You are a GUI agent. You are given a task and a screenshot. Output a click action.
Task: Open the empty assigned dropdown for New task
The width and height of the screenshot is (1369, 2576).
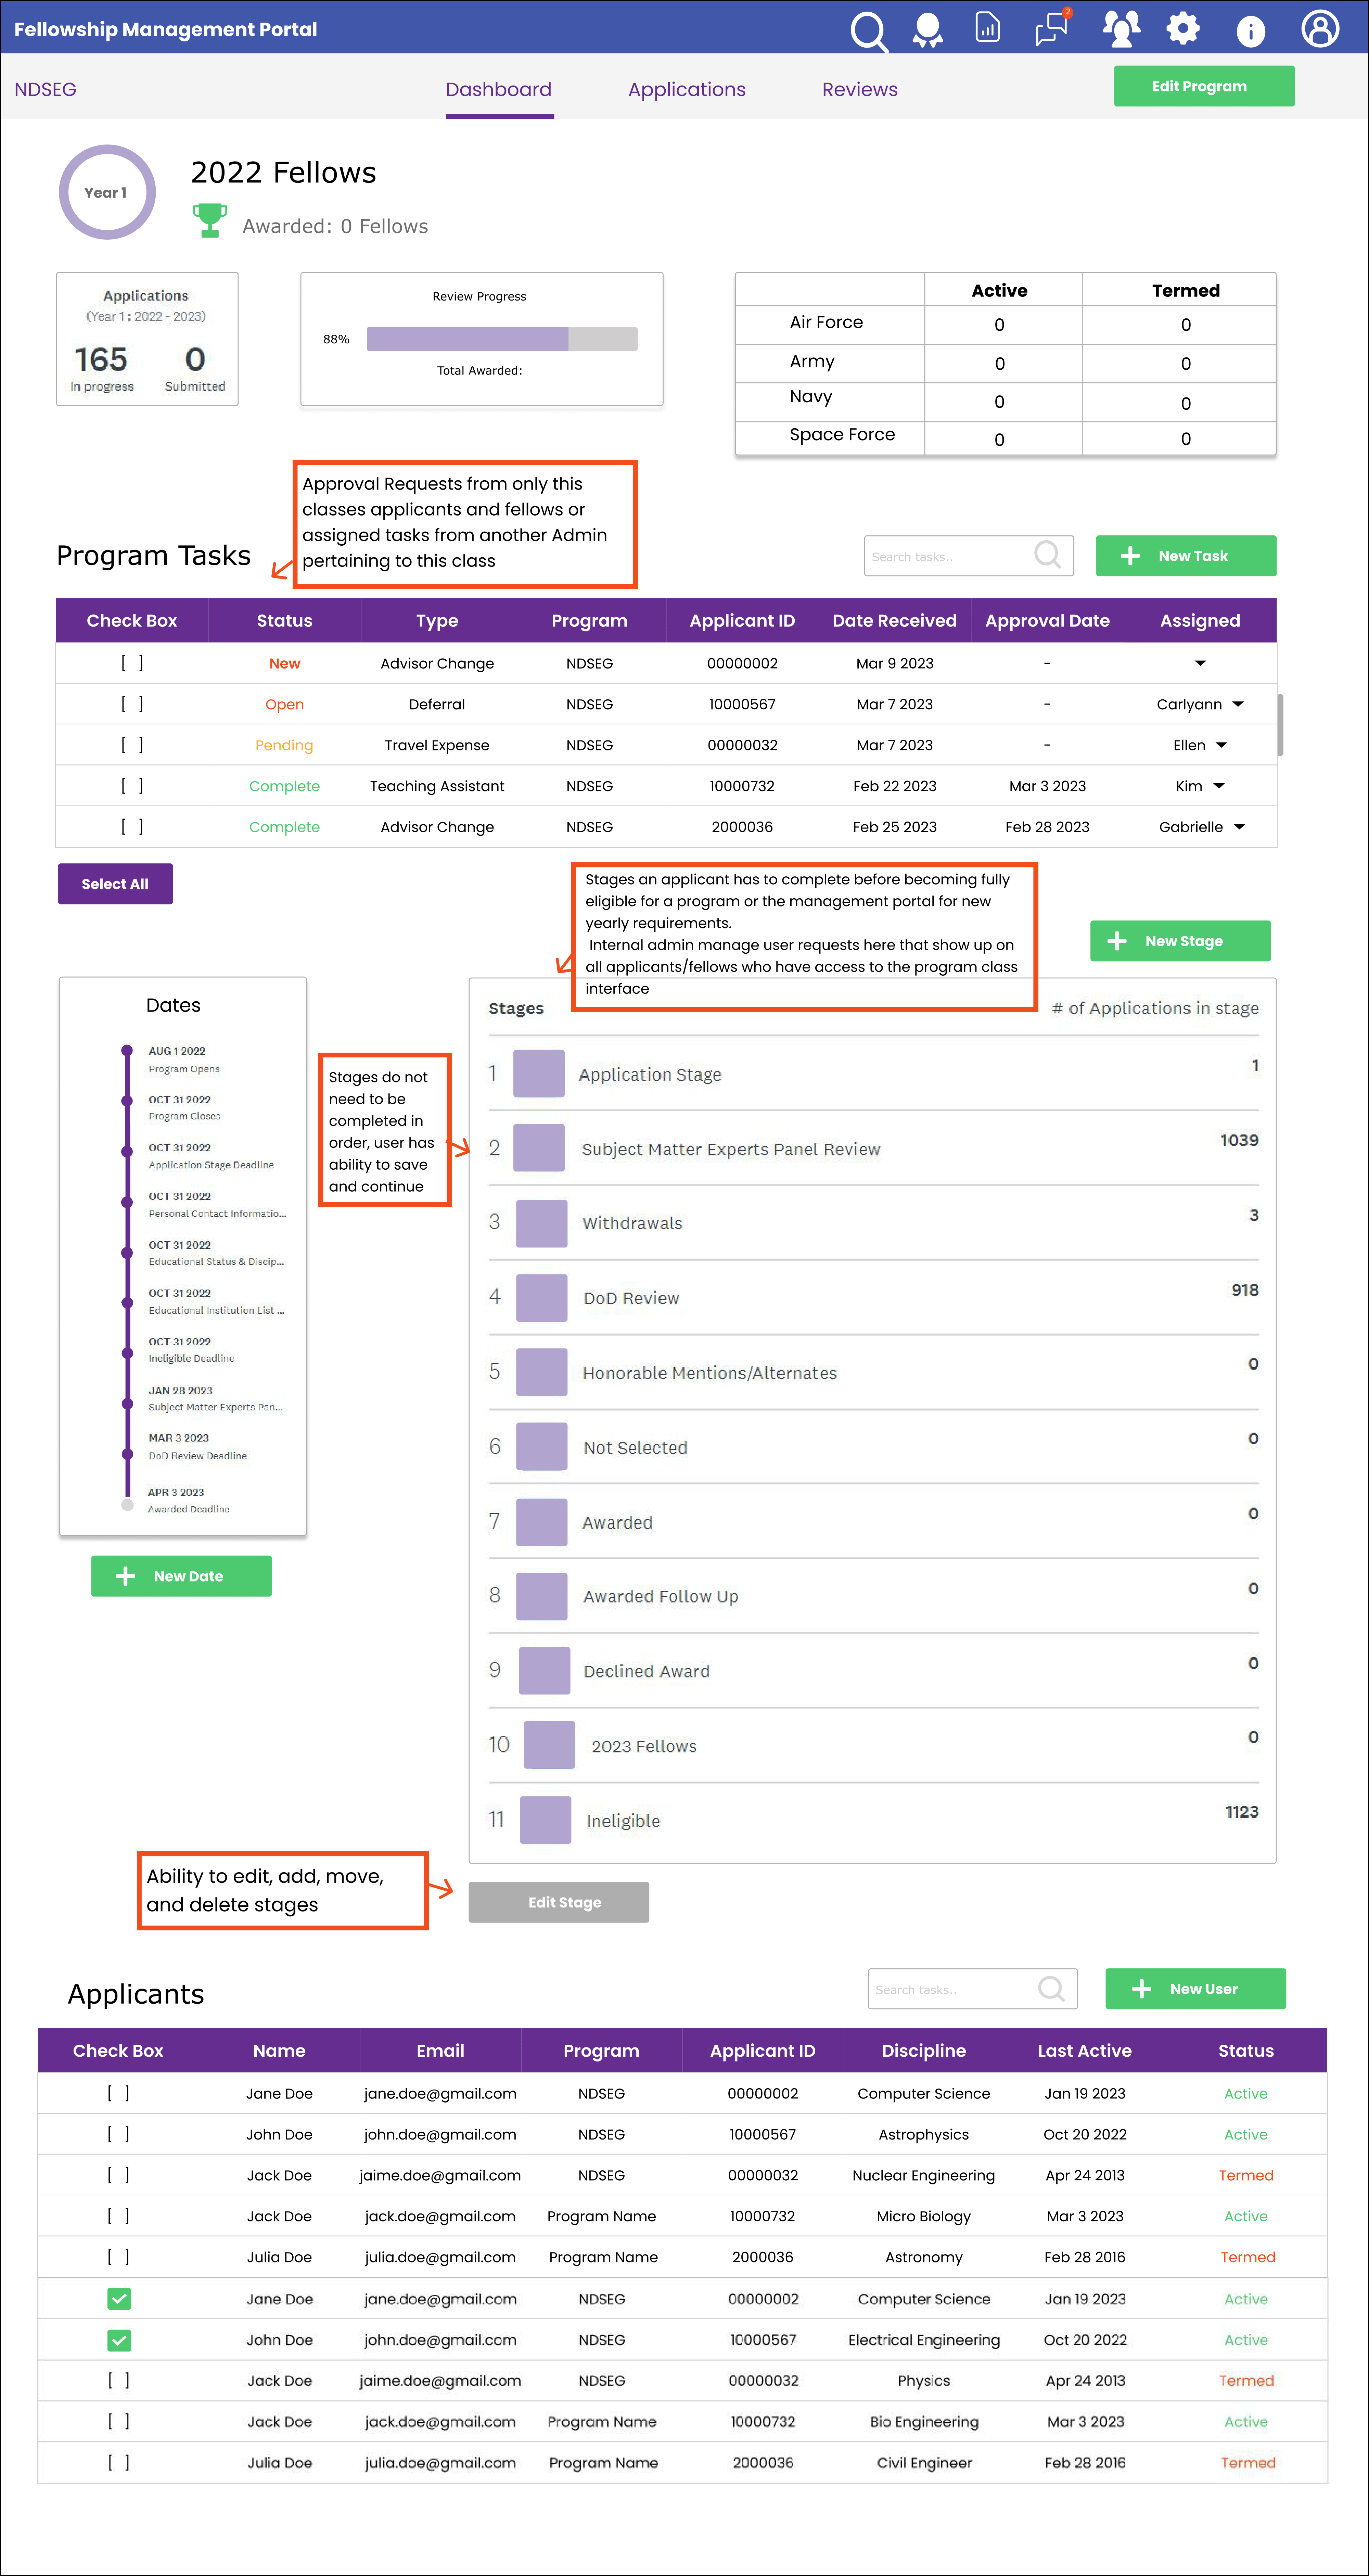[1200, 663]
